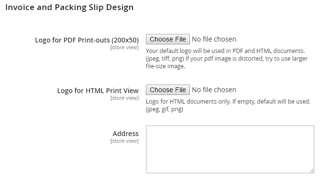Click [store view] scope under PDF logo label
This screenshot has height=179, width=321.
point(124,47)
